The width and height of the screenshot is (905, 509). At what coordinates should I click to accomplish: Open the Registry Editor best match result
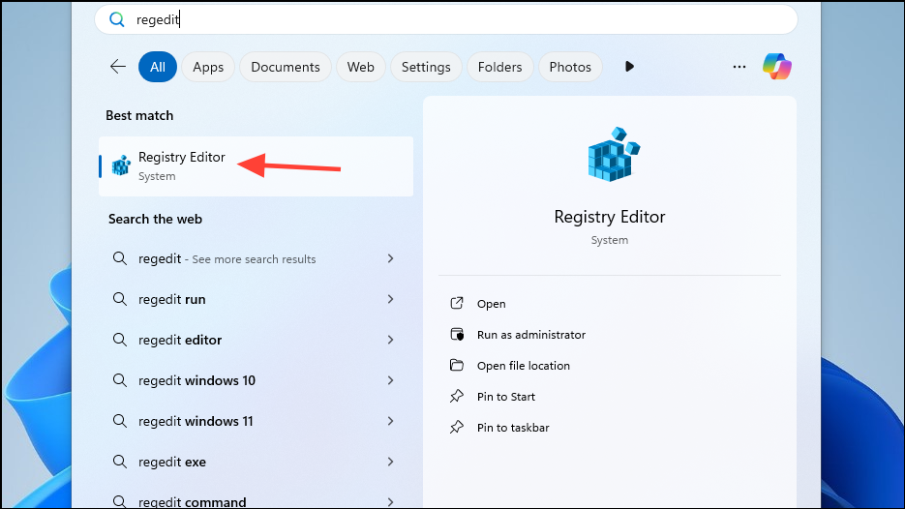click(256, 166)
